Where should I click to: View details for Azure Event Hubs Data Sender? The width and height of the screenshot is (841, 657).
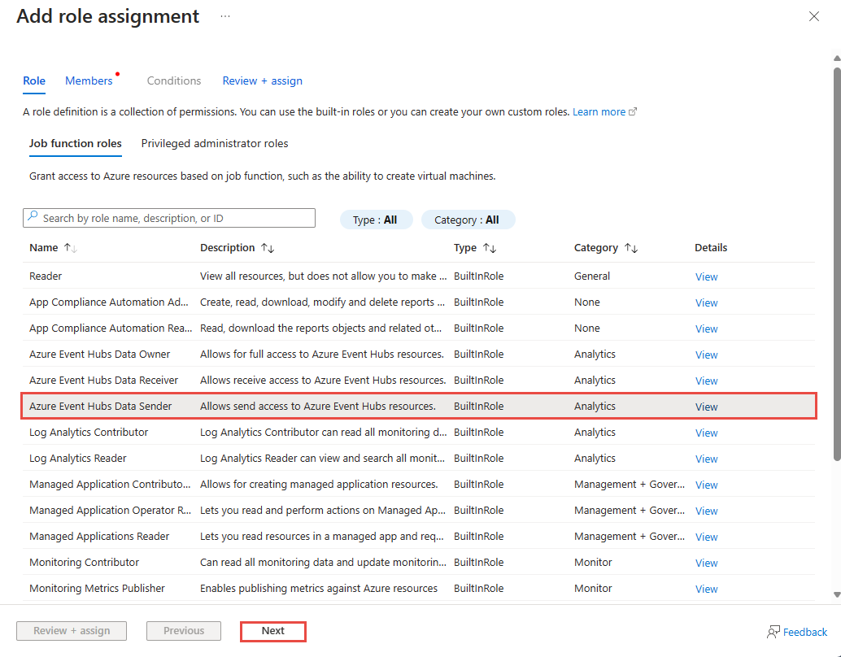[x=706, y=407]
